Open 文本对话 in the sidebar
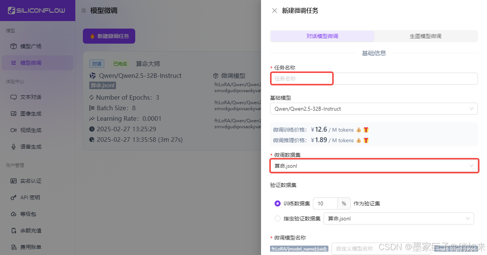Screen dimensions: 487x255 (37, 97)
